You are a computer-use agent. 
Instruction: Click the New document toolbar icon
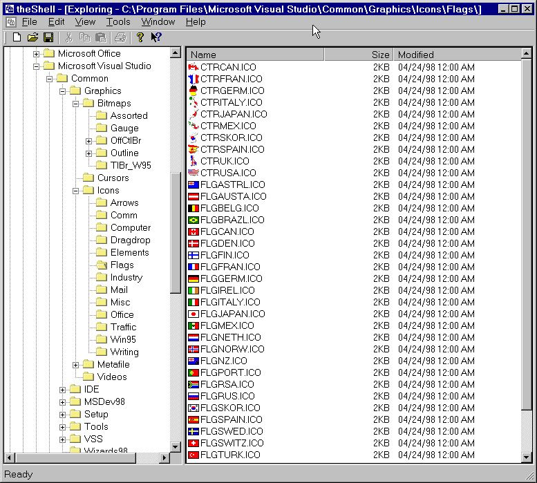(x=17, y=37)
